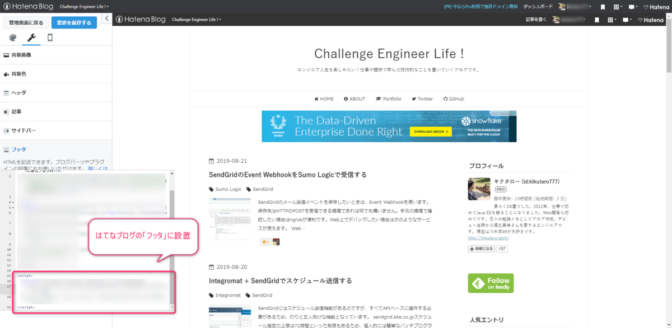Screen dimensions: 672x328
Task: Click 記事を書く in preview header
Action: (x=535, y=20)
